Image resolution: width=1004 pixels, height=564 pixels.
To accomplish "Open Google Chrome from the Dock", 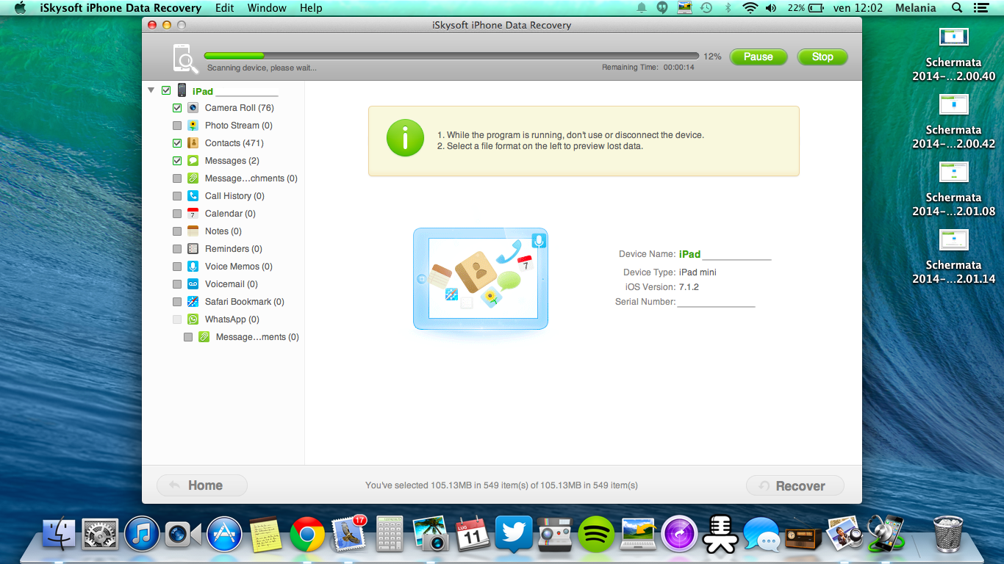I will pos(307,534).
